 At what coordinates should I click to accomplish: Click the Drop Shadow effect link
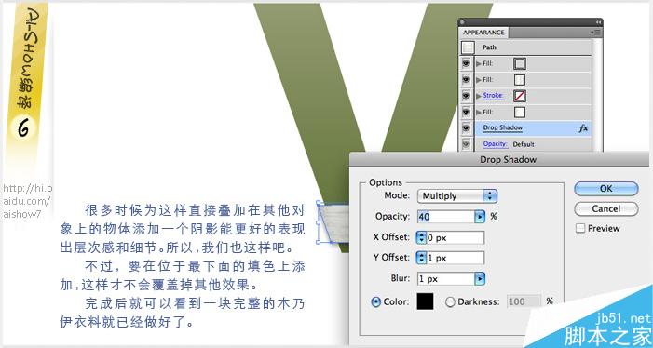(x=503, y=128)
